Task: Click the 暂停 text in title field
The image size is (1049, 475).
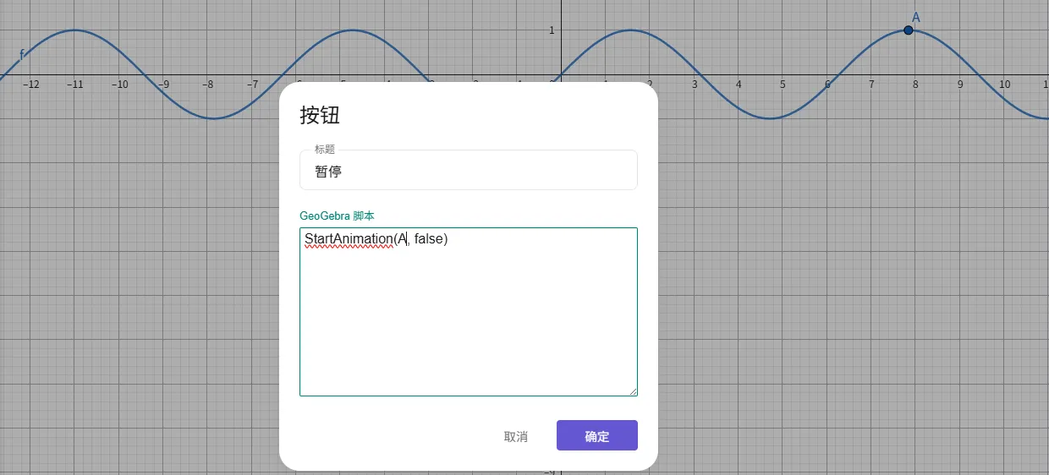Action: pyautogui.click(x=328, y=172)
